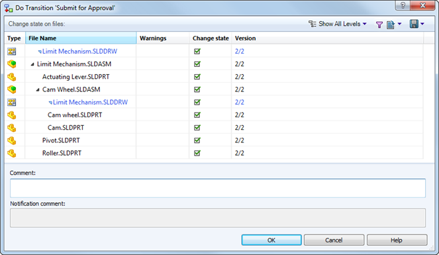Confirm transition with the OK button
Image resolution: width=439 pixels, height=255 pixels.
point(271,240)
